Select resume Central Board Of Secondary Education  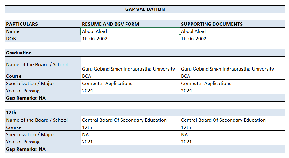(130, 120)
